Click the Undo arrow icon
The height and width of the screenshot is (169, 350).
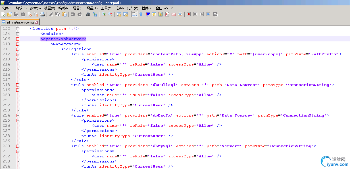(73, 14)
